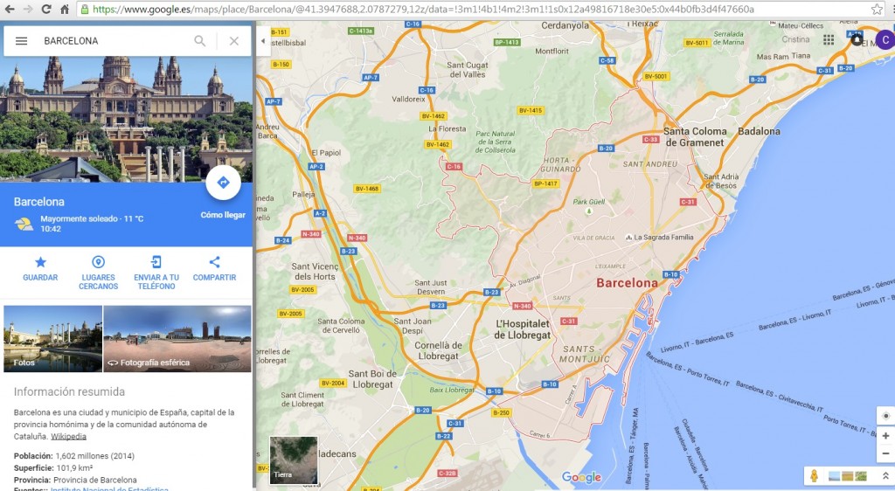The image size is (895, 491).
Task: Zoom out with the minus button
Action: click(x=886, y=453)
